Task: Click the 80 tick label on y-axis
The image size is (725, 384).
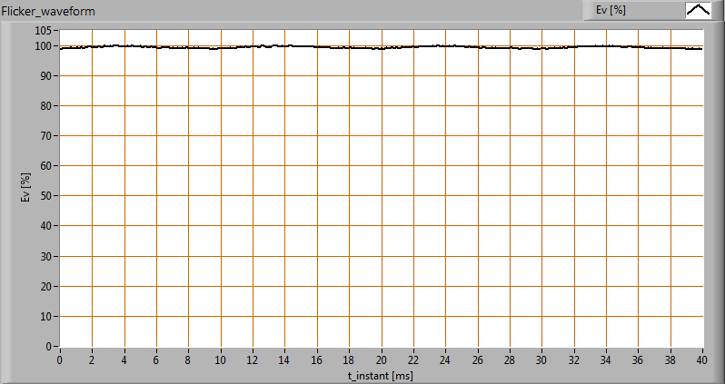Action: [48, 105]
